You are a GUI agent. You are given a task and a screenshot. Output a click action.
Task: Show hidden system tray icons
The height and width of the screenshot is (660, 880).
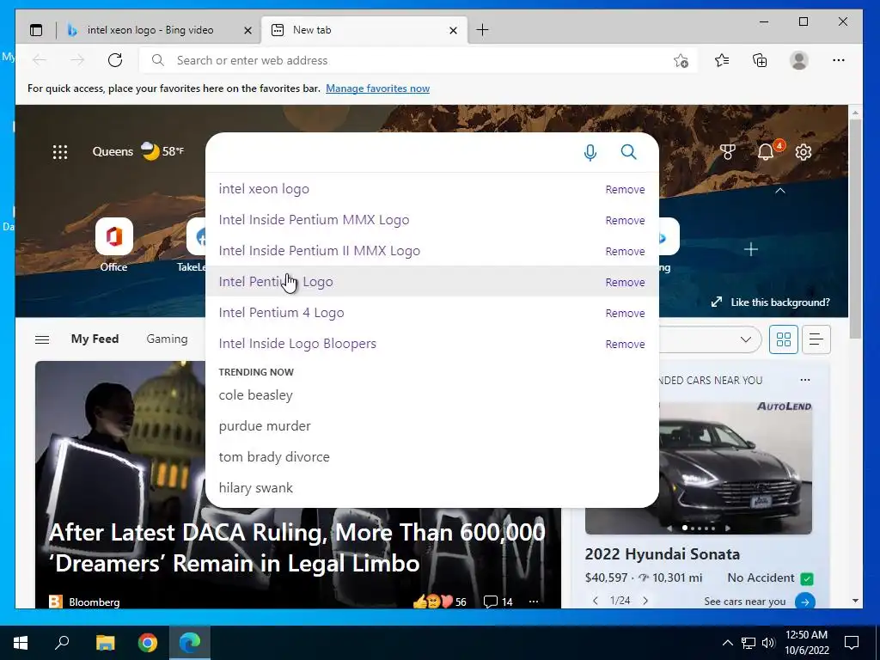(727, 643)
